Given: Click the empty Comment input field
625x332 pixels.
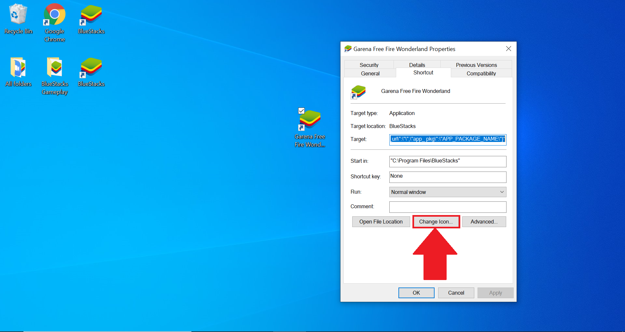Looking at the screenshot, I should 448,207.
